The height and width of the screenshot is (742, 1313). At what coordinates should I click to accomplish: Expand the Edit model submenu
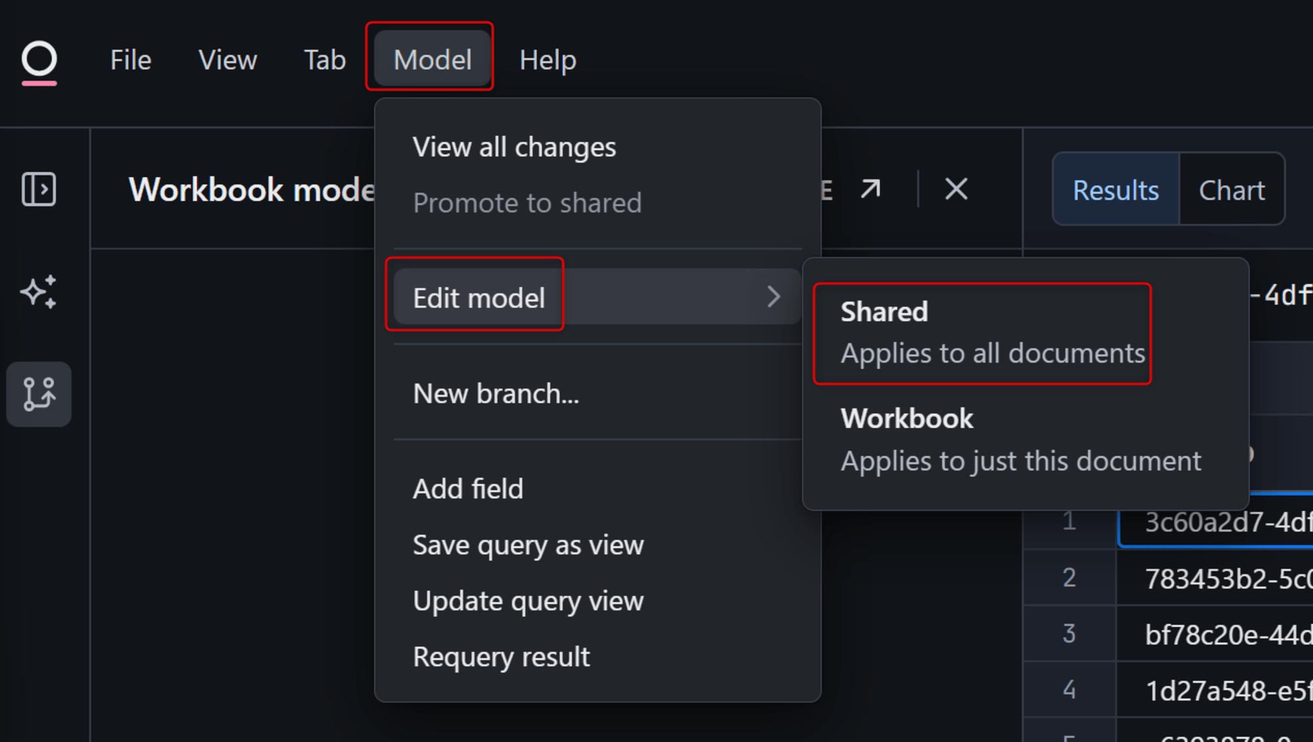596,297
